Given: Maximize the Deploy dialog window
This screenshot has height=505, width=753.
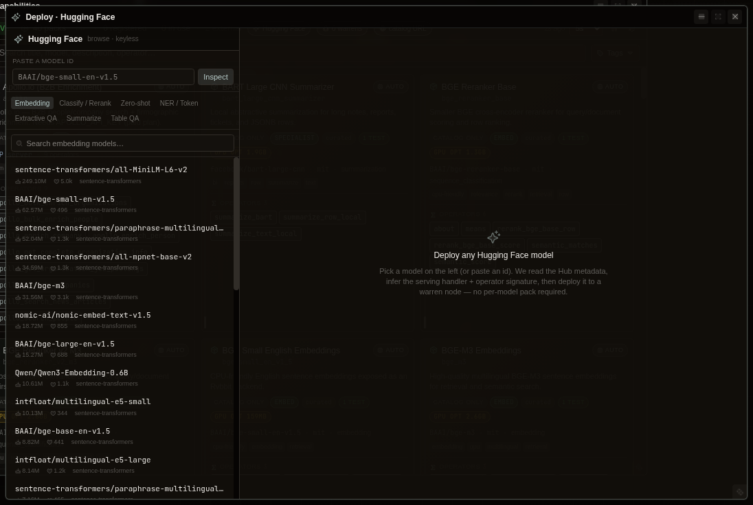Looking at the screenshot, I should point(718,16).
